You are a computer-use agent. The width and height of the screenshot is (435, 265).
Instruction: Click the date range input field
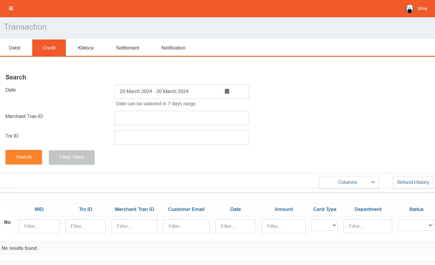click(x=170, y=91)
